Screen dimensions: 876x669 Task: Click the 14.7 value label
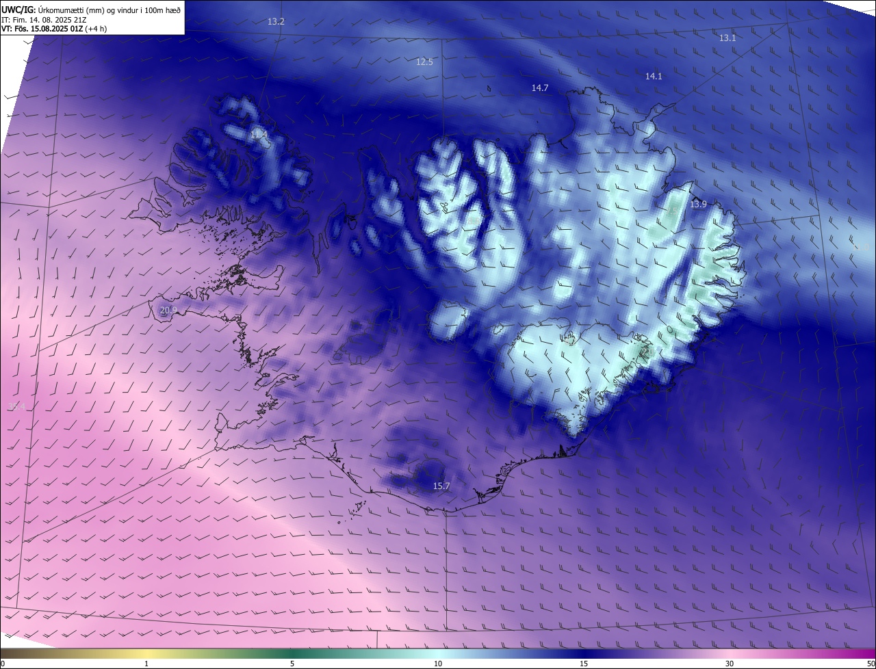pyautogui.click(x=540, y=88)
